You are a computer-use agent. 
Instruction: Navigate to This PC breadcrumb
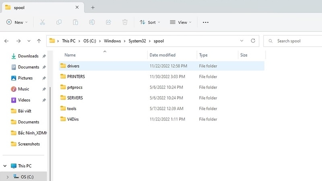(x=69, y=41)
